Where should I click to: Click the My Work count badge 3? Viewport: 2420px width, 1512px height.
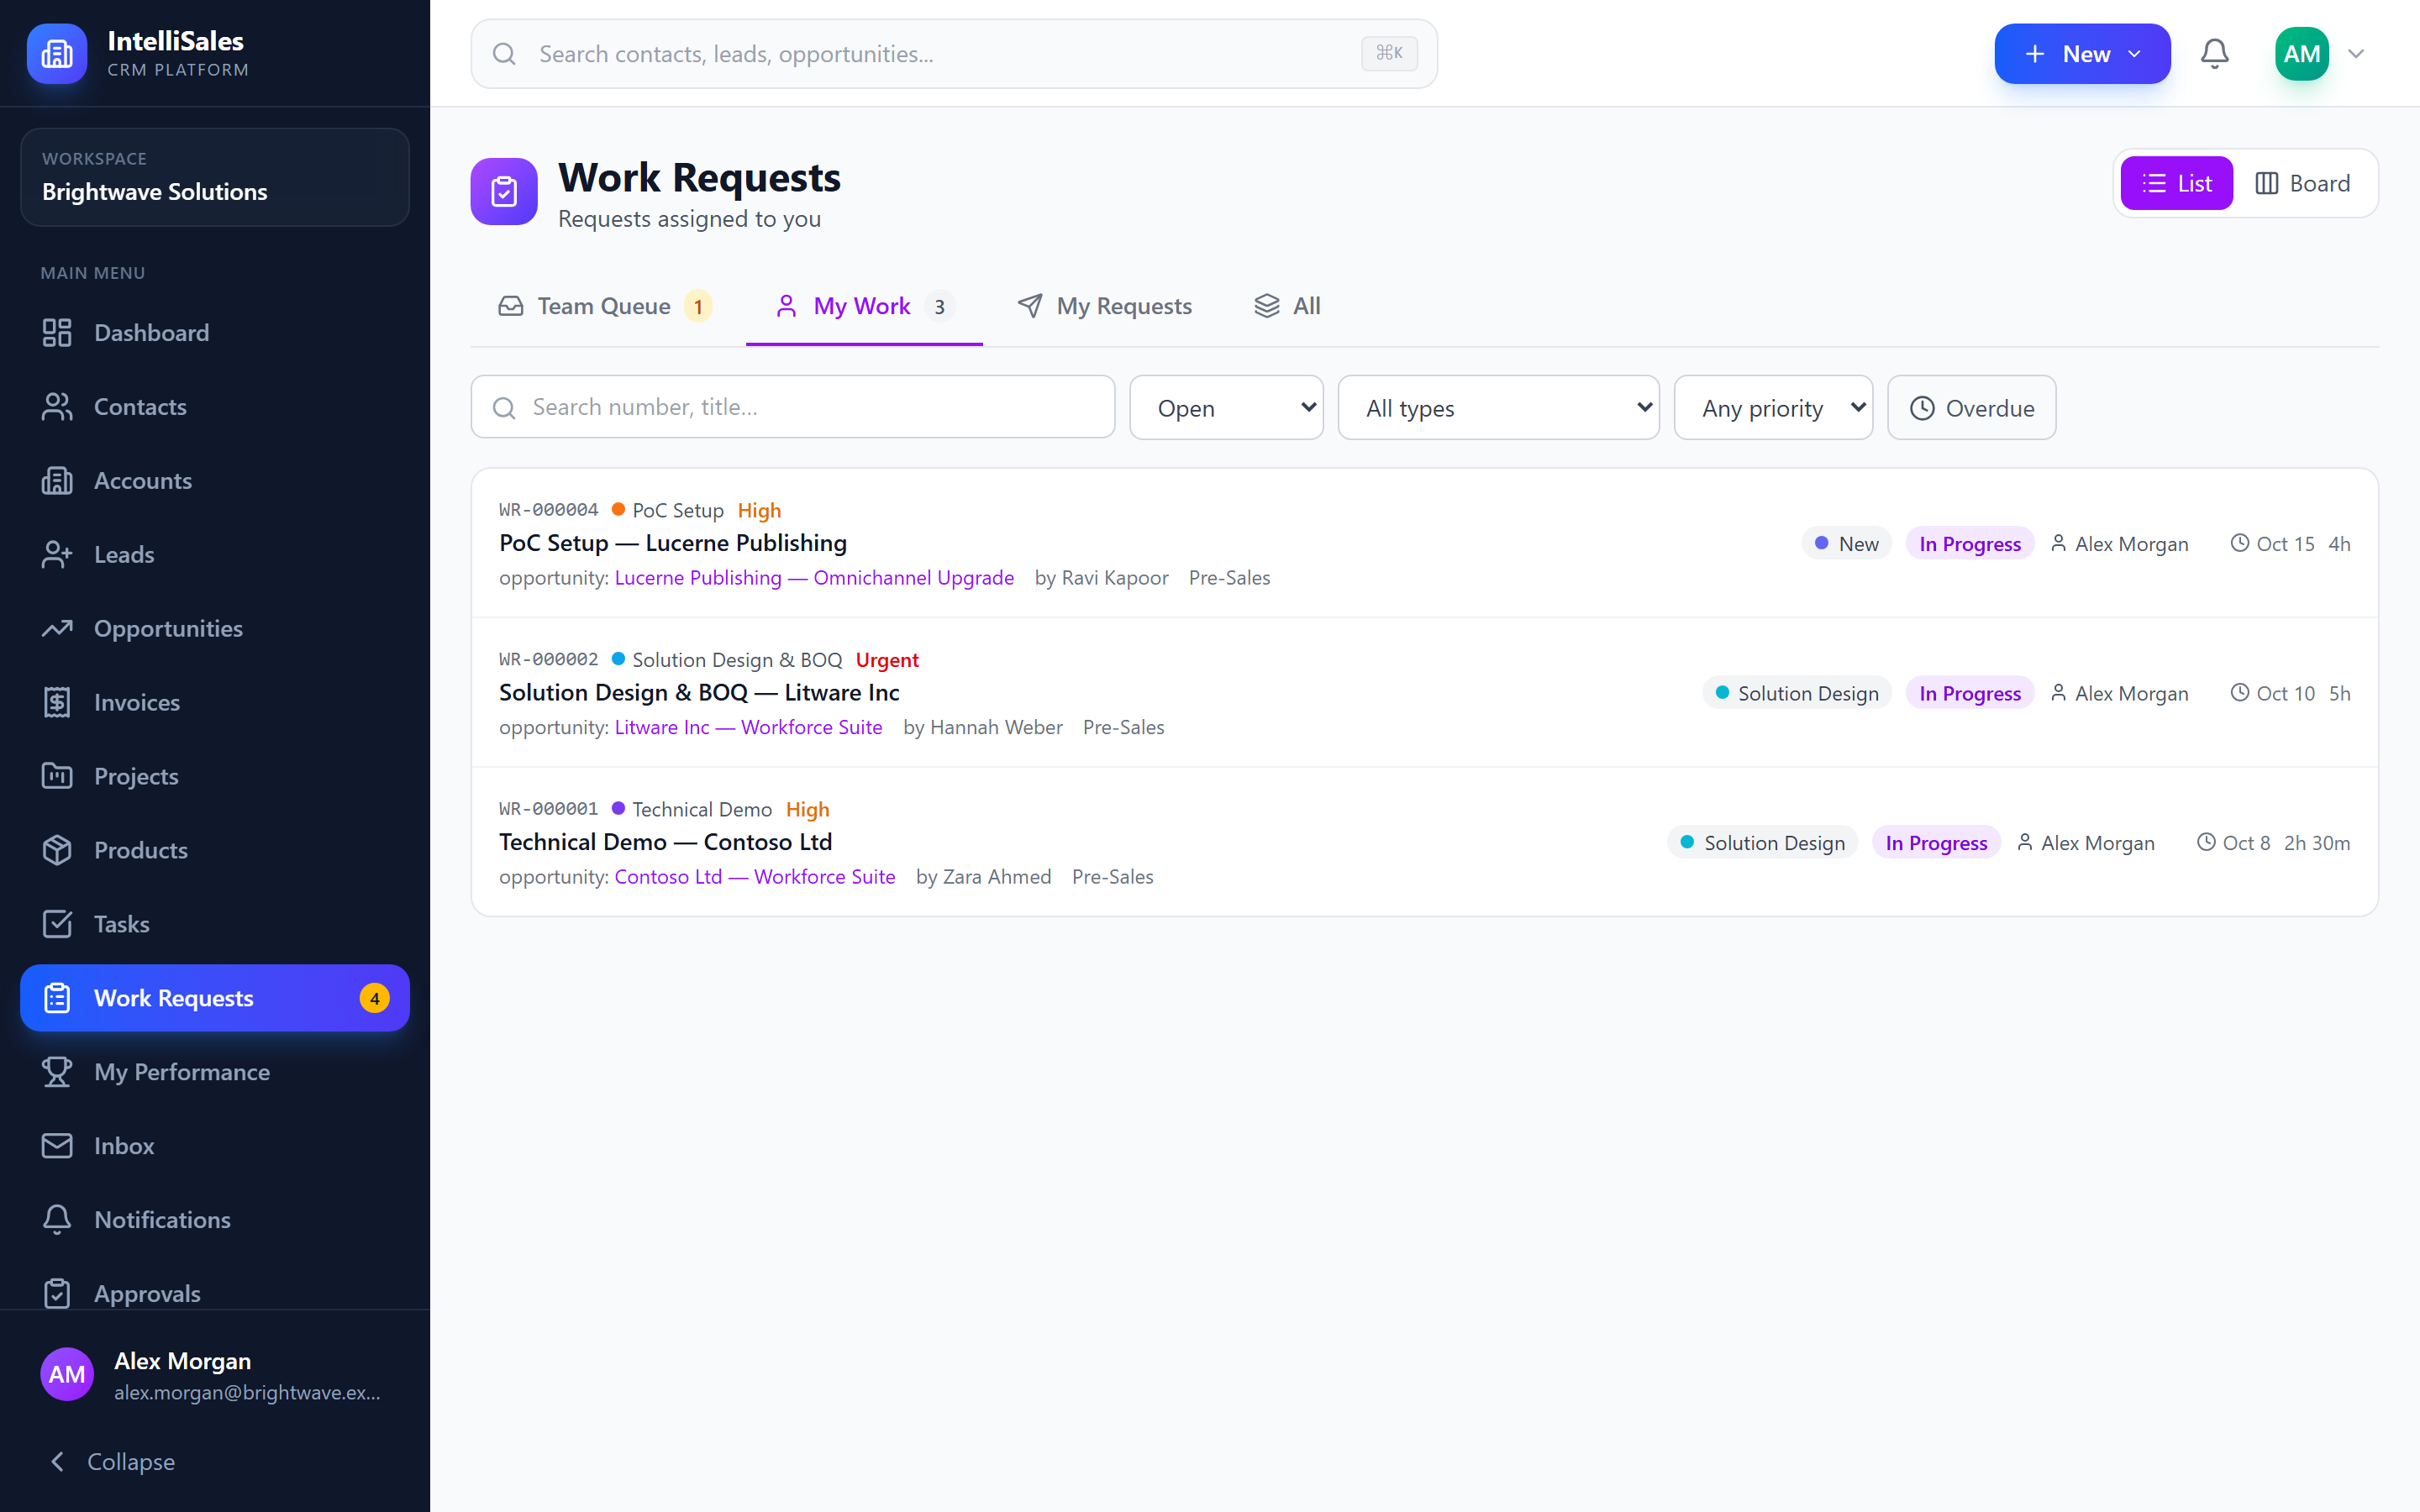939,307
